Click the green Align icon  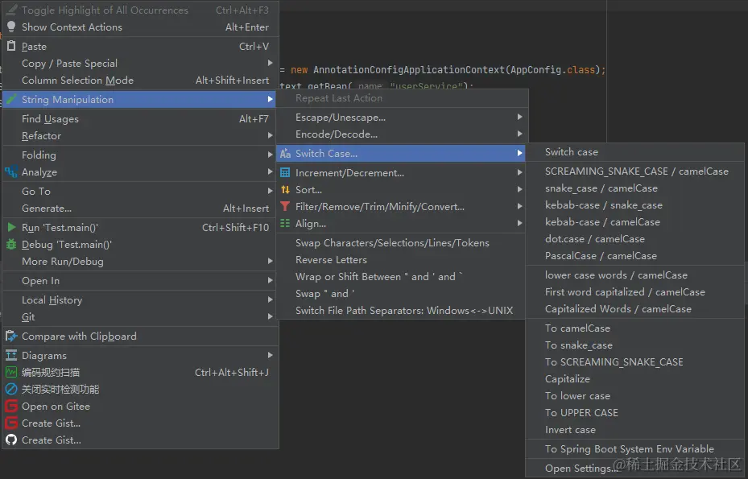coord(285,224)
